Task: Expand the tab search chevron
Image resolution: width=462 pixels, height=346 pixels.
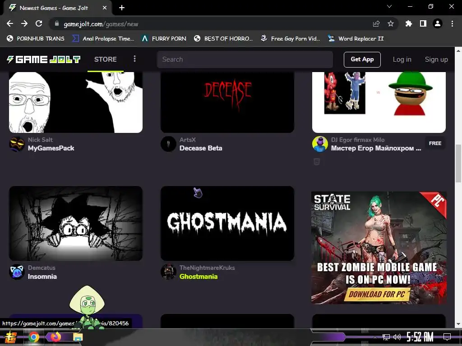Action: pyautogui.click(x=389, y=6)
